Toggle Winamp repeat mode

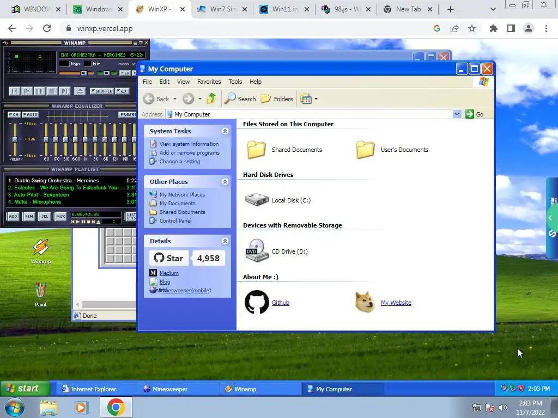pyautogui.click(x=122, y=91)
